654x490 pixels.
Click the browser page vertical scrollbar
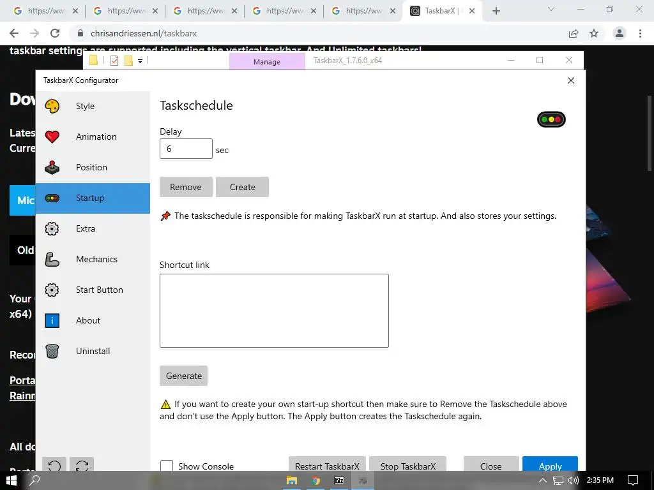pos(650,133)
